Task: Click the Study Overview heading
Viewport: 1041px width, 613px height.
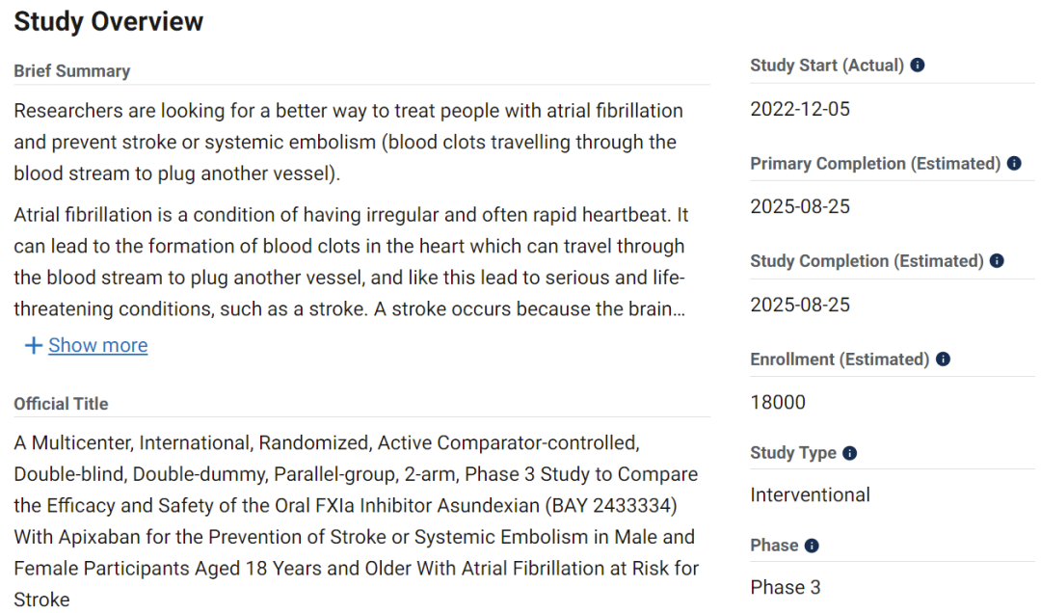Action: pyautogui.click(x=109, y=21)
